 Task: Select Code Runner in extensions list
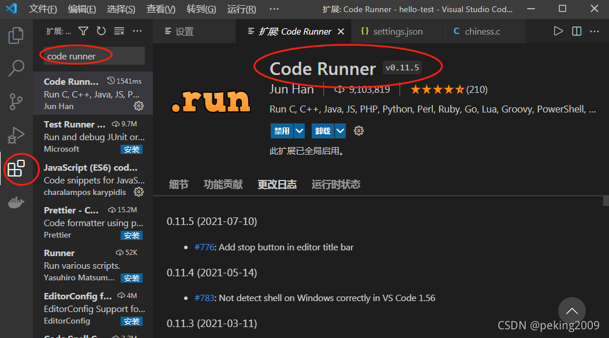coord(93,93)
